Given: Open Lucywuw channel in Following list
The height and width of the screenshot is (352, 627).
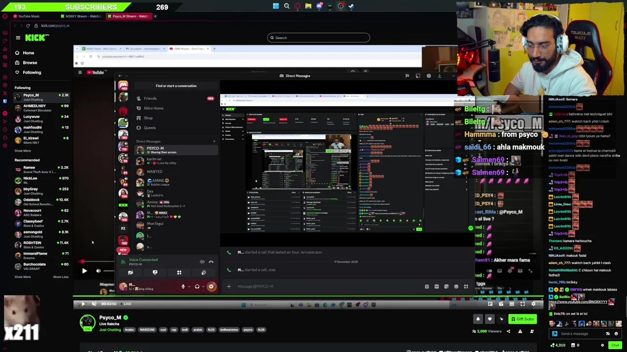Looking at the screenshot, I should pyautogui.click(x=42, y=119).
